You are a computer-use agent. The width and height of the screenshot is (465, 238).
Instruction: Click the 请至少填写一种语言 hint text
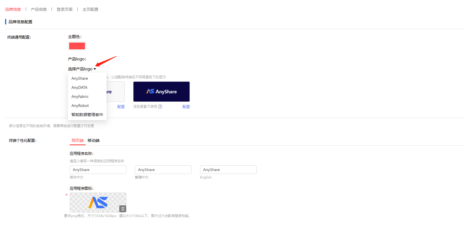coord(97,161)
